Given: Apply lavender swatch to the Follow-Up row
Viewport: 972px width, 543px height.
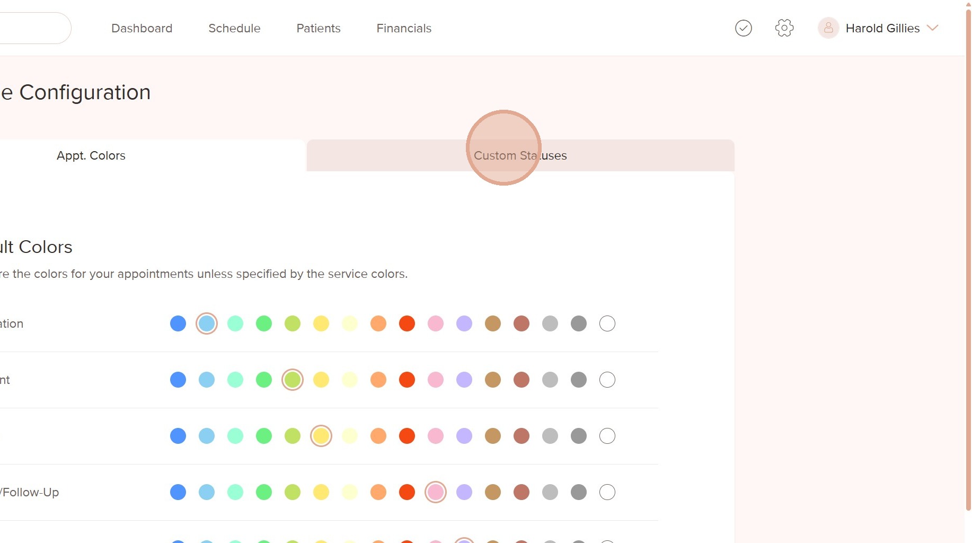Looking at the screenshot, I should pos(464,492).
